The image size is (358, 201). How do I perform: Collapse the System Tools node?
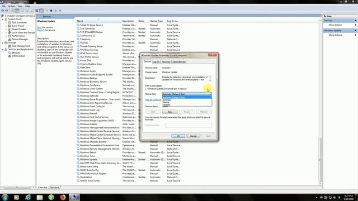pos(3,20)
